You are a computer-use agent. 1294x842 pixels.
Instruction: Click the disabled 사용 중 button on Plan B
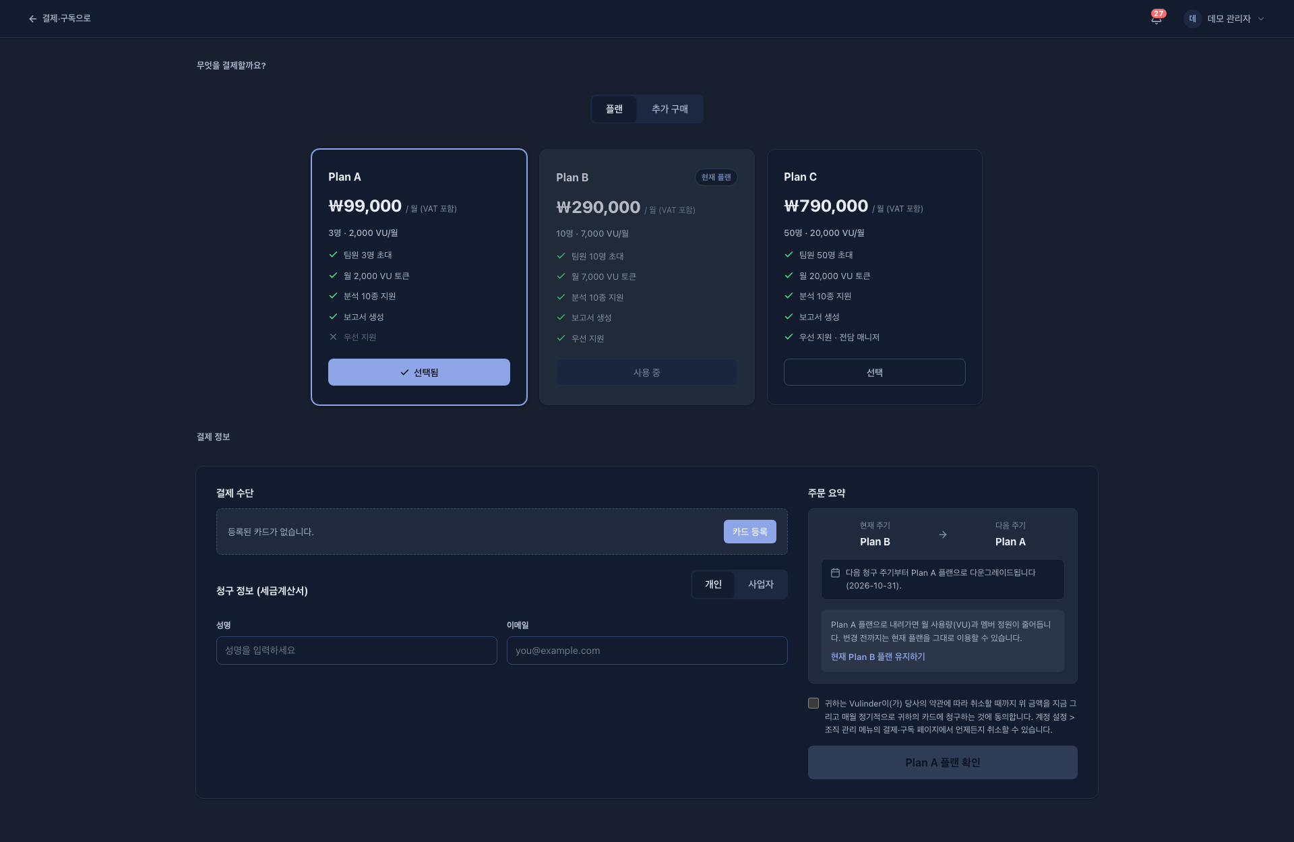[x=647, y=373]
